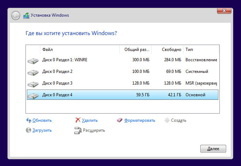Load driver via Загрузить link
This screenshot has width=241, height=166.
point(42,130)
